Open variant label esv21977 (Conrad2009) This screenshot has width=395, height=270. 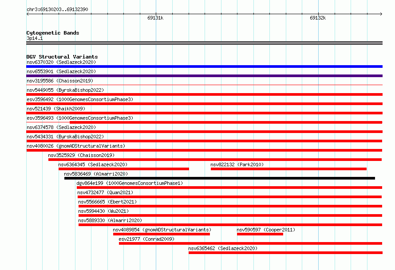pyautogui.click(x=146, y=239)
